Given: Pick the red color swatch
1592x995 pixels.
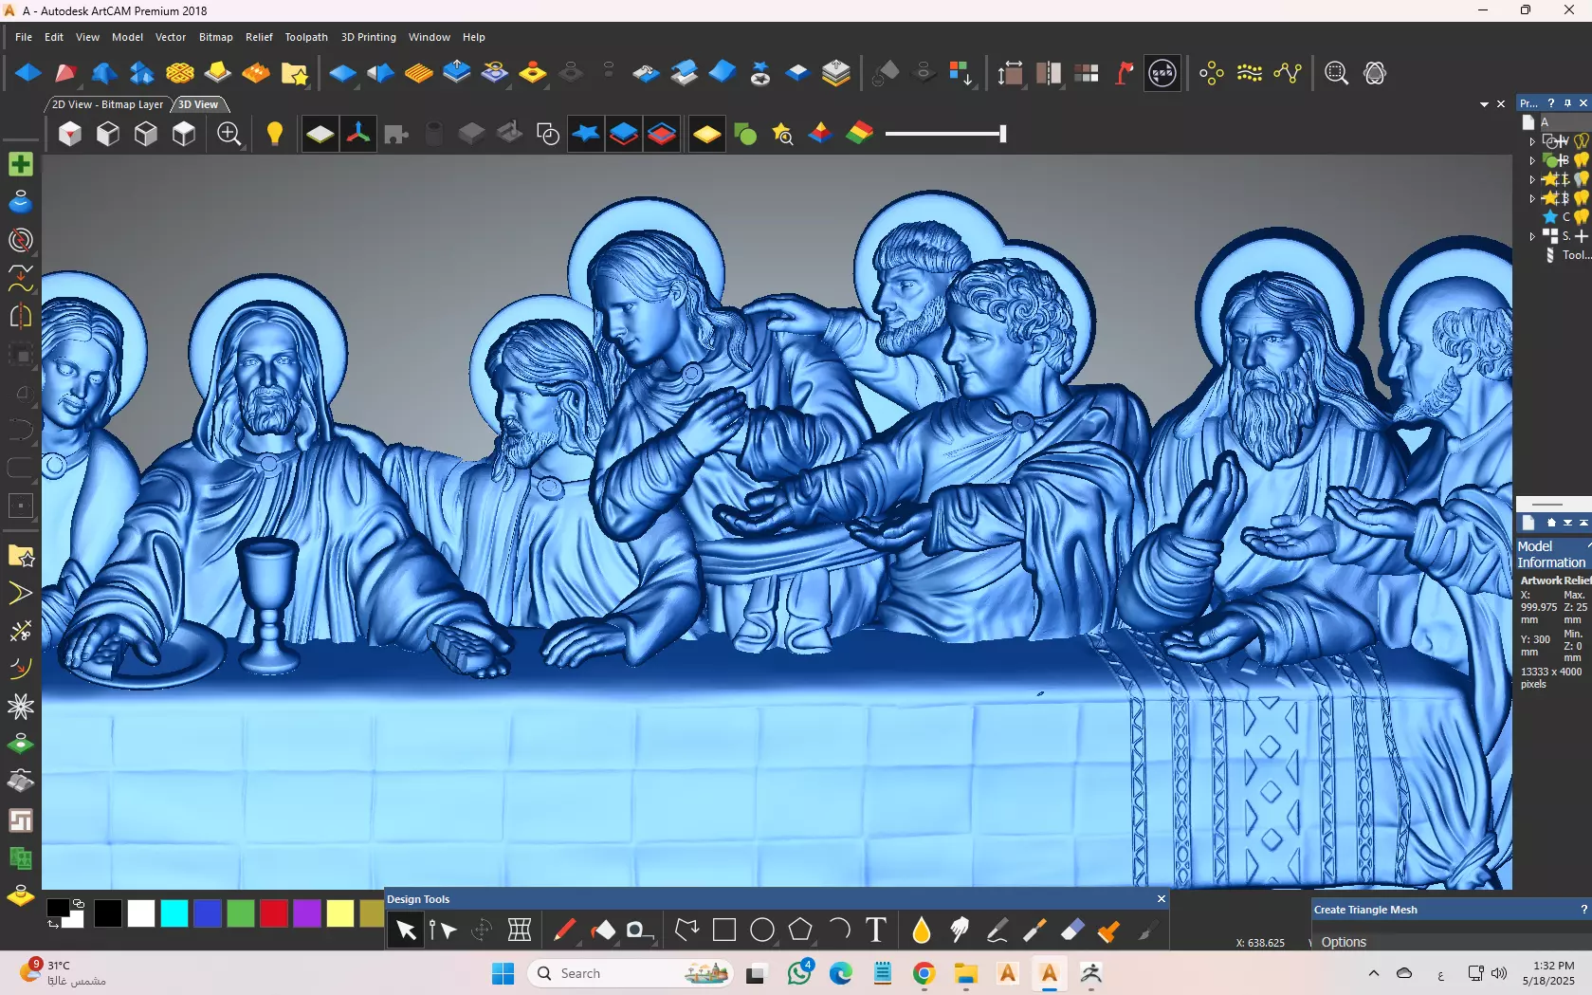Looking at the screenshot, I should [274, 913].
